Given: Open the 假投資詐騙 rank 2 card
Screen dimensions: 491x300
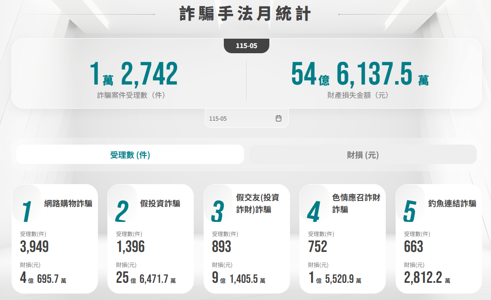Looking at the screenshot, I should coord(151,239).
